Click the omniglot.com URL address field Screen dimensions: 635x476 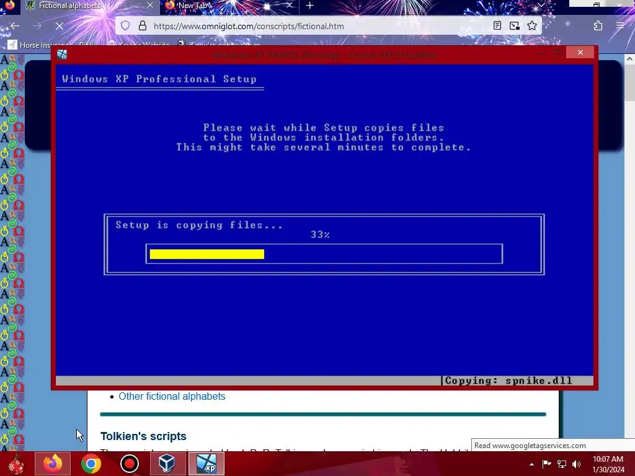(249, 26)
